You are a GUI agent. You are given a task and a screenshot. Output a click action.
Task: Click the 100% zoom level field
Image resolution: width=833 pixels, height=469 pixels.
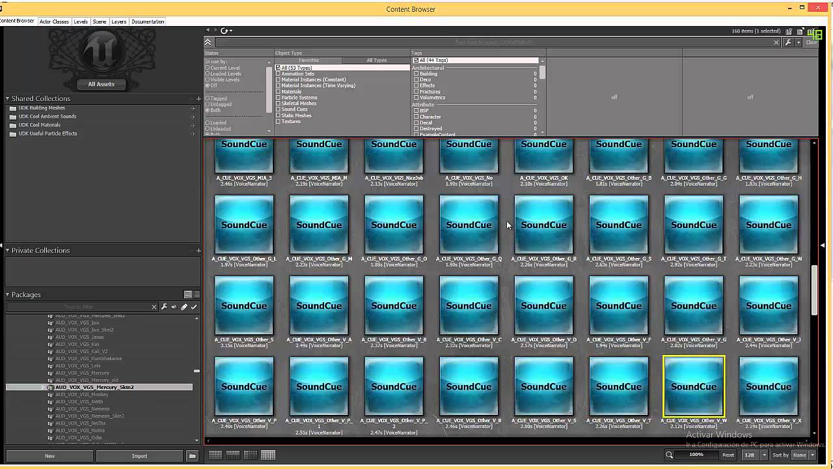click(696, 455)
